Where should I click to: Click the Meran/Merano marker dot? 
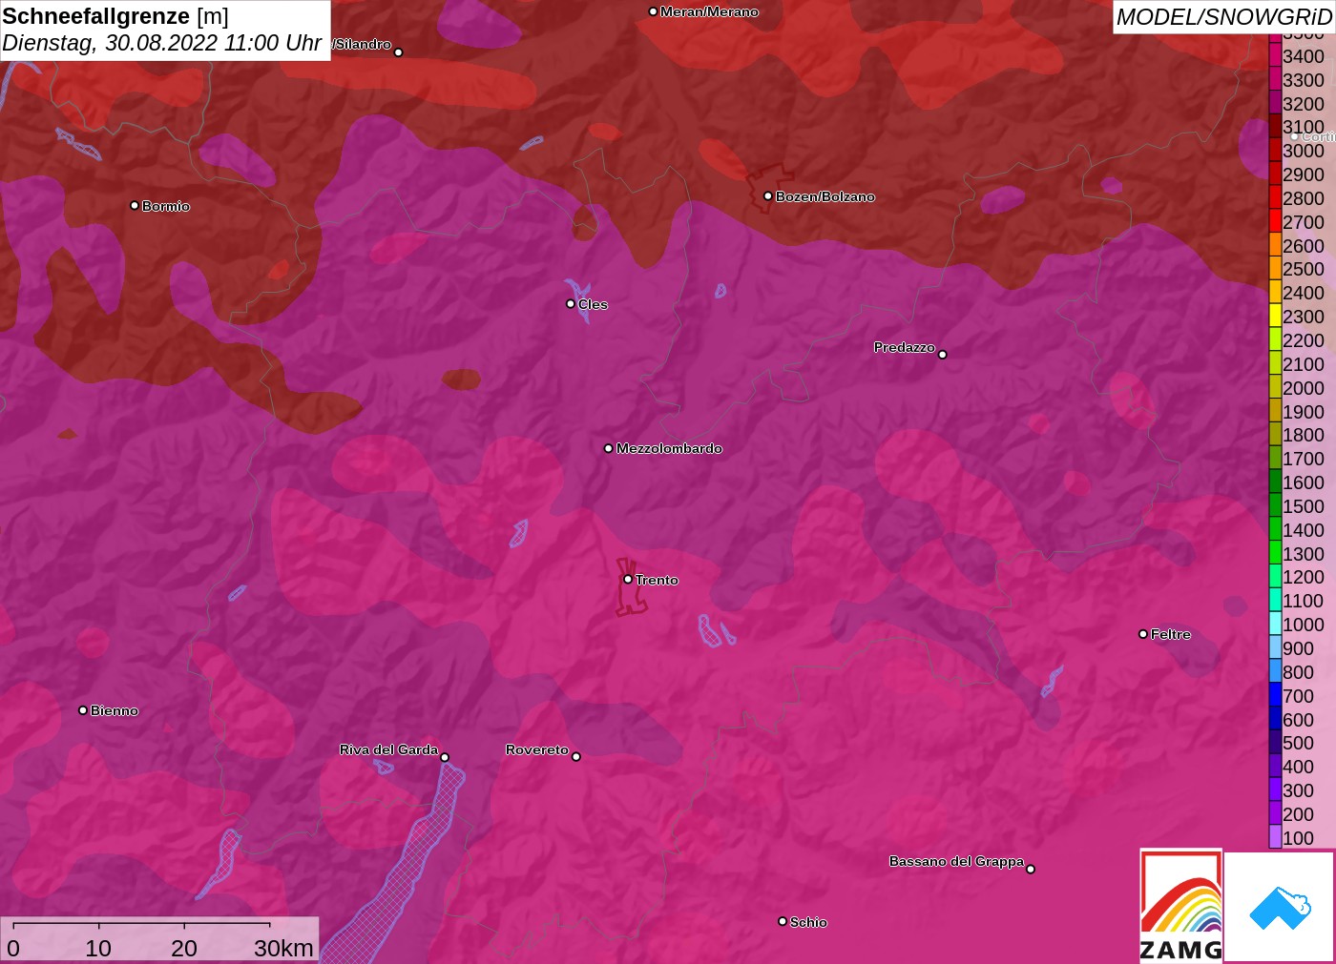click(x=653, y=11)
